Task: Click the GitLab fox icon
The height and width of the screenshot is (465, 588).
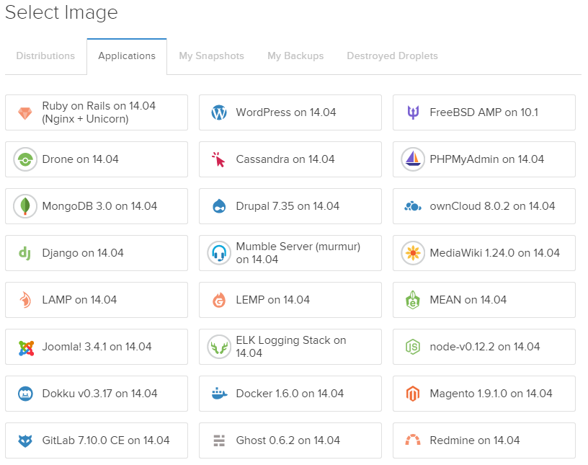Action: [25, 441]
